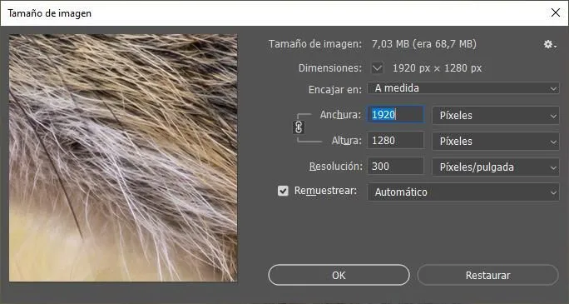Click the Altura height input field
This screenshot has width=569, height=304.
point(395,140)
